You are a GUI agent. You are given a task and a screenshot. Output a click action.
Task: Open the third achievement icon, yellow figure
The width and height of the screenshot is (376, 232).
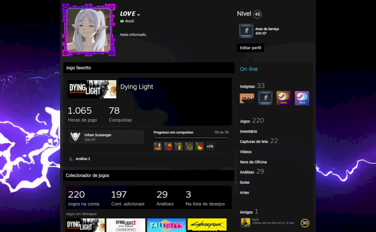[x=179, y=146]
